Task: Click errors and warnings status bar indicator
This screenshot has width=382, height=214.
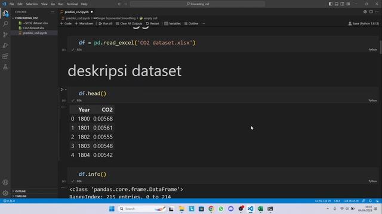Action: click(x=9, y=201)
